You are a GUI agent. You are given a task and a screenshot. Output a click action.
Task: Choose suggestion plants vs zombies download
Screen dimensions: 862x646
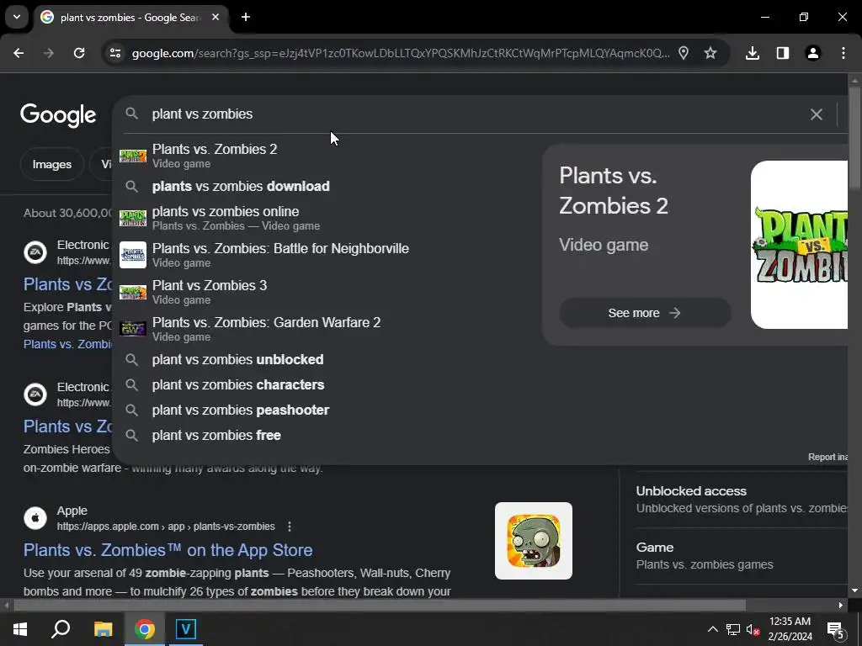pyautogui.click(x=324, y=186)
